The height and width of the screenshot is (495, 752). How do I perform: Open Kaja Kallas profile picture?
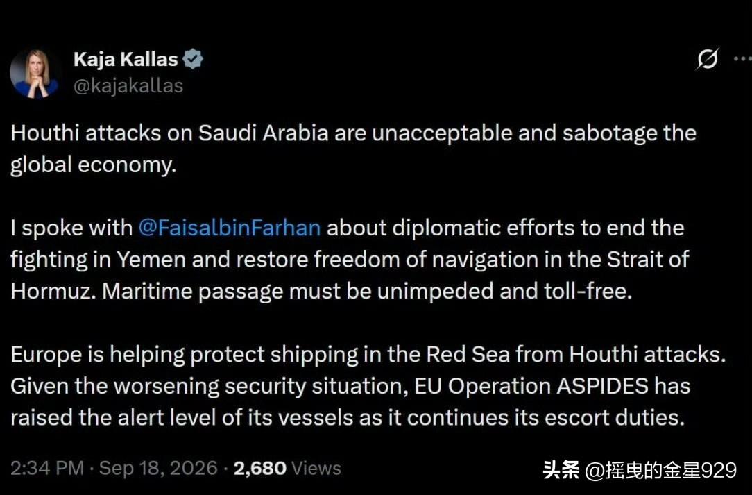[x=34, y=73]
